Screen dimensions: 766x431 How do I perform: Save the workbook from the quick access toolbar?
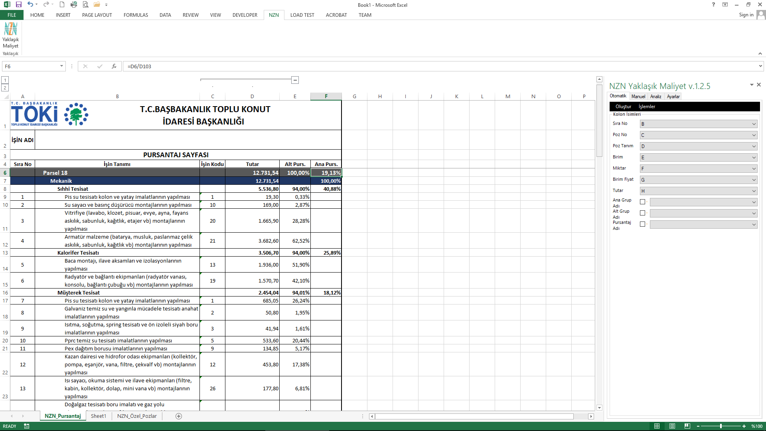click(19, 4)
